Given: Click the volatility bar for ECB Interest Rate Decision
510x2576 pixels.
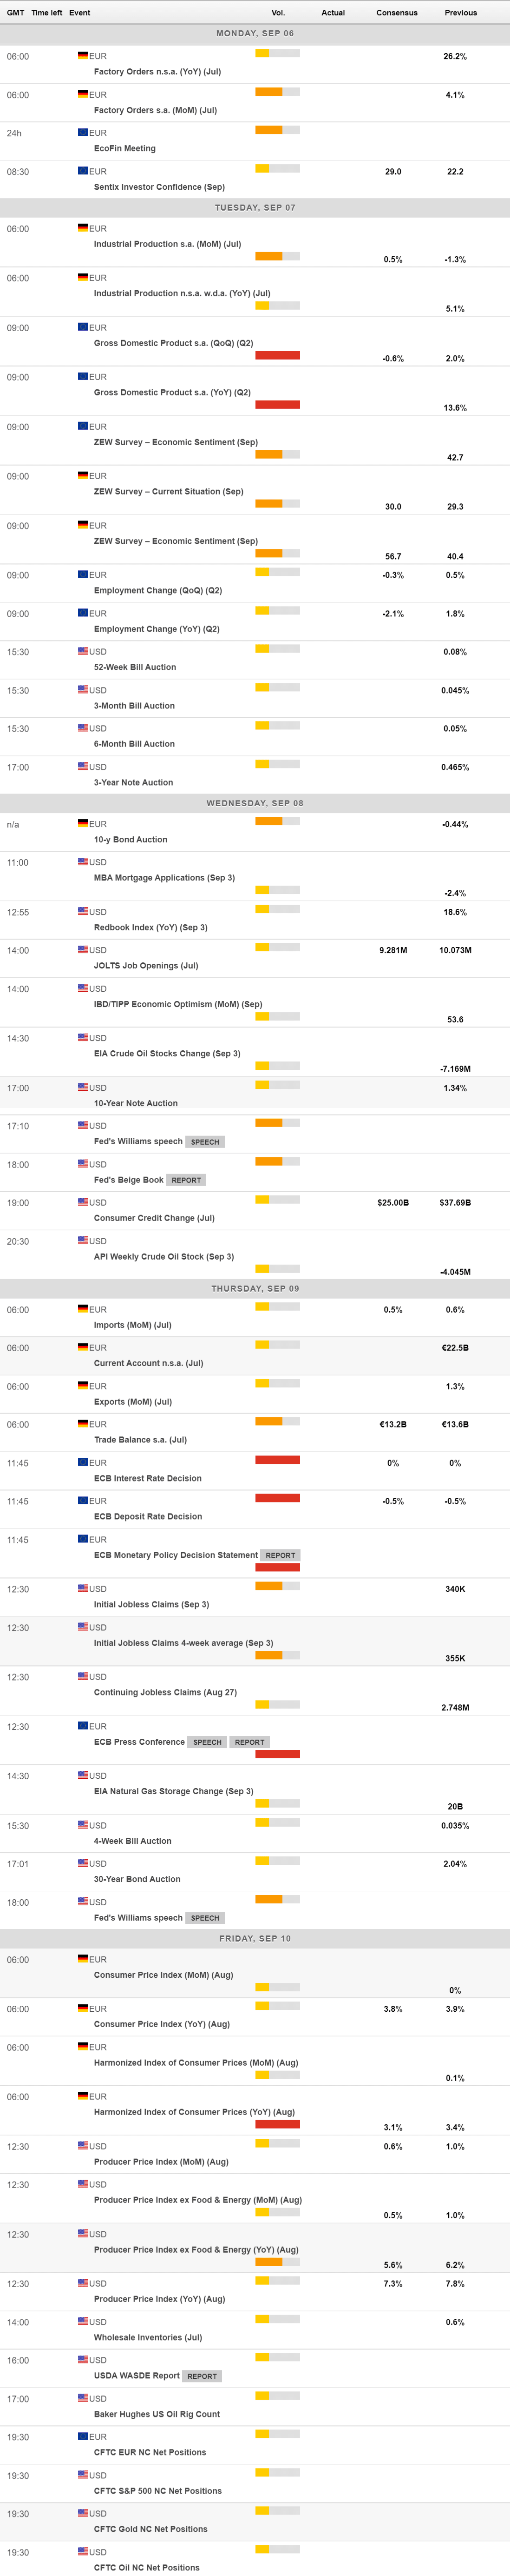Looking at the screenshot, I should tap(277, 1460).
